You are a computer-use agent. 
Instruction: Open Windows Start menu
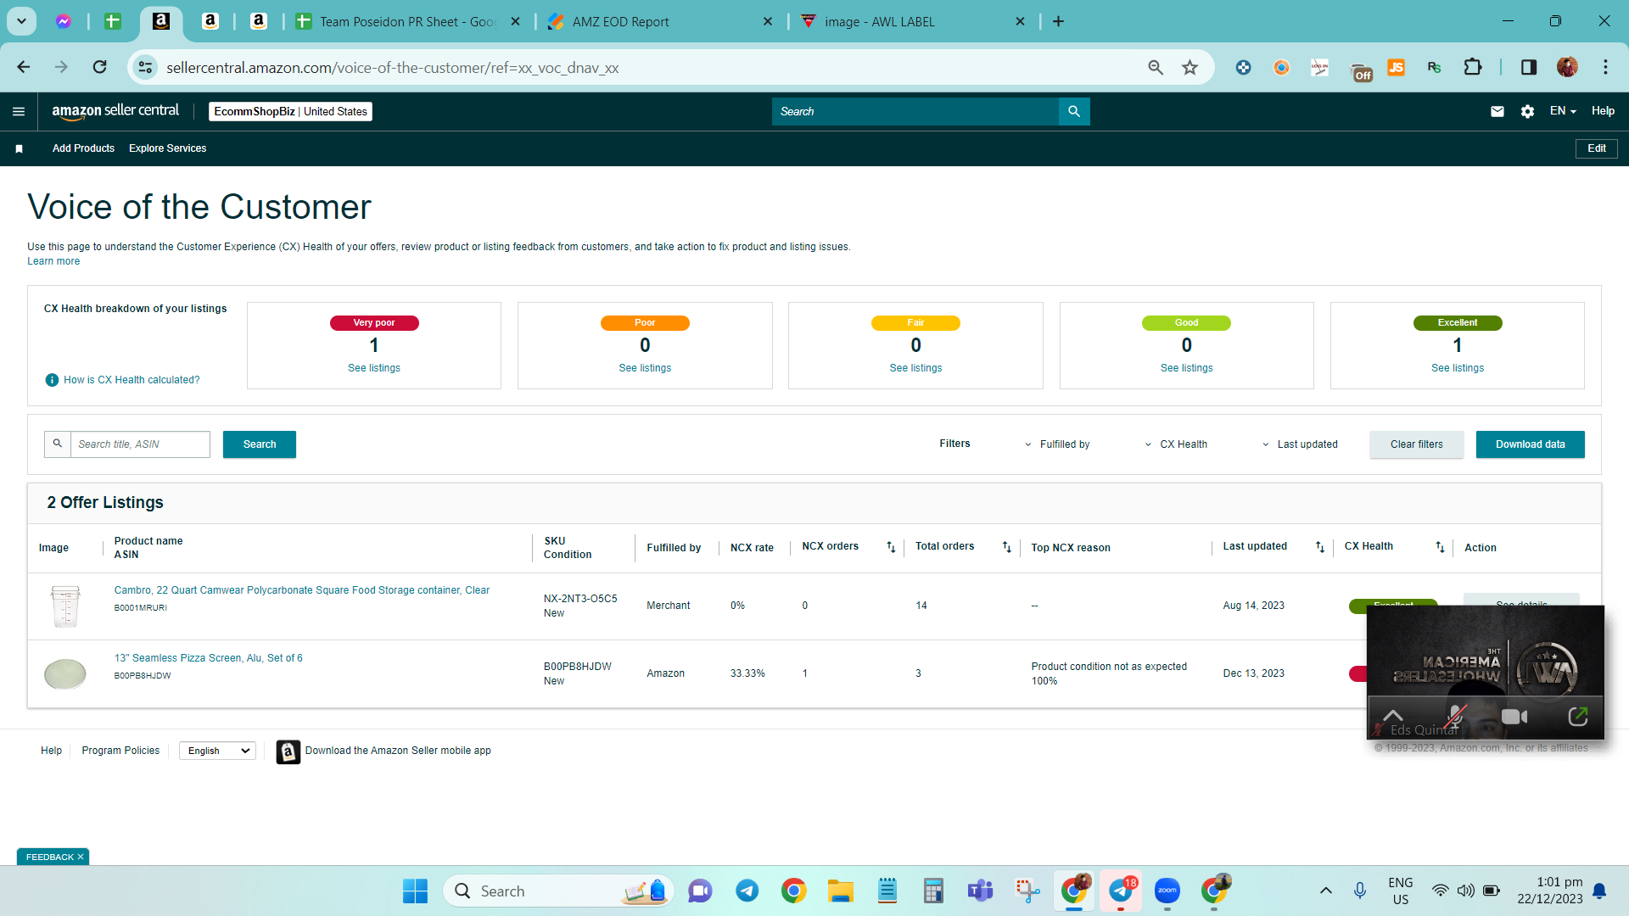point(415,891)
